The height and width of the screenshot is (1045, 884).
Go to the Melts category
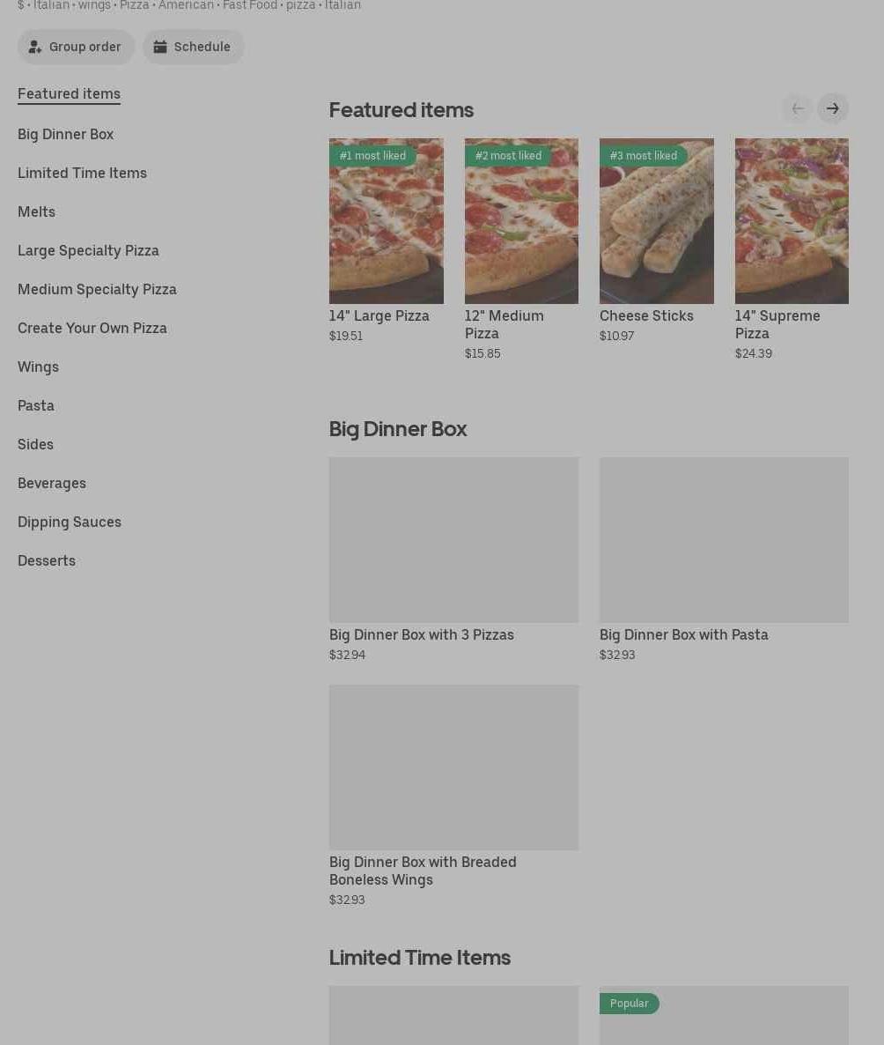37,211
